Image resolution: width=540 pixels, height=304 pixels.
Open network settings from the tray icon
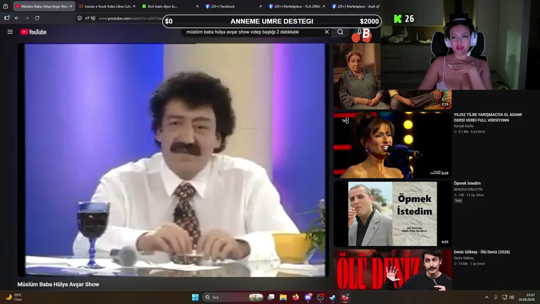click(x=505, y=297)
